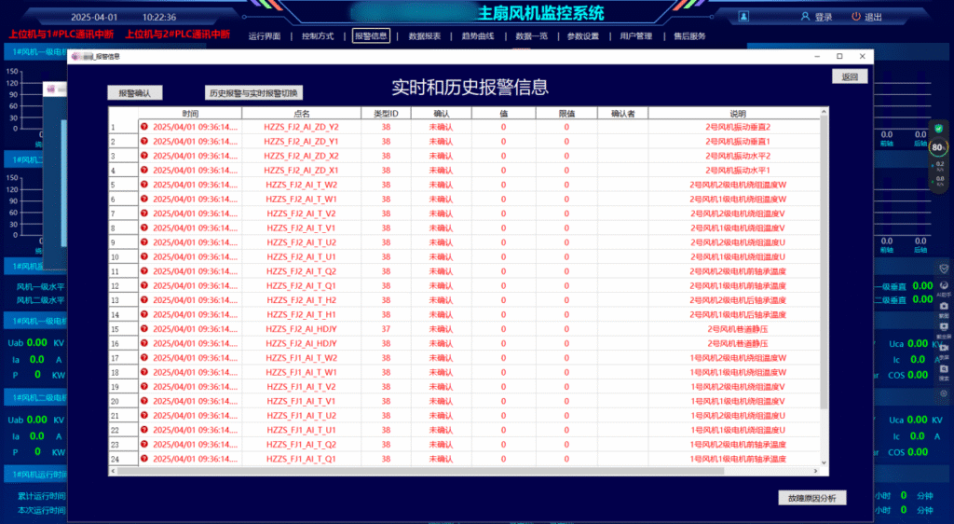The height and width of the screenshot is (524, 954).
Task: Click the cell HZZS_FJ1_AI_T_U2
Action: point(301,416)
